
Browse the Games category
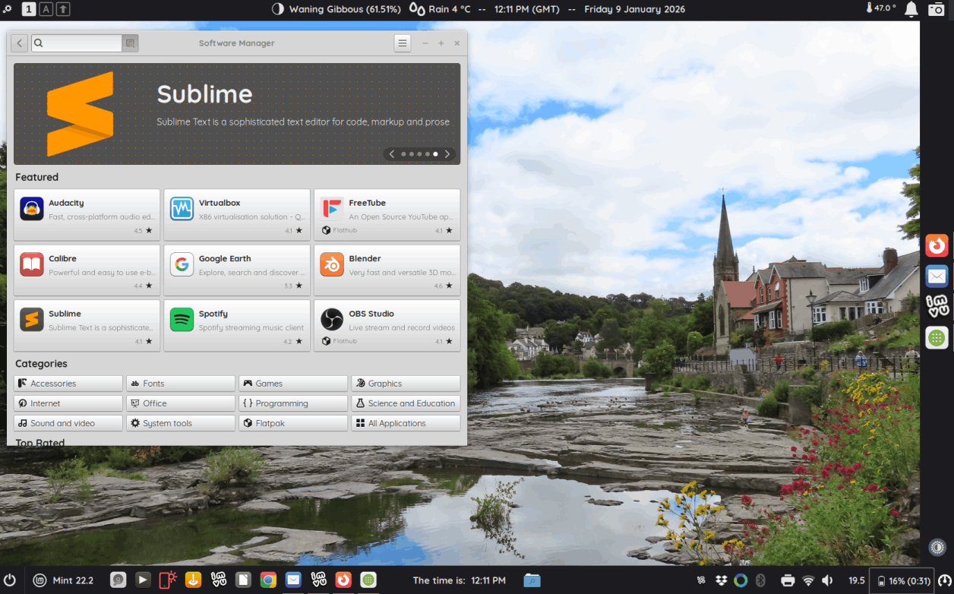pos(292,384)
